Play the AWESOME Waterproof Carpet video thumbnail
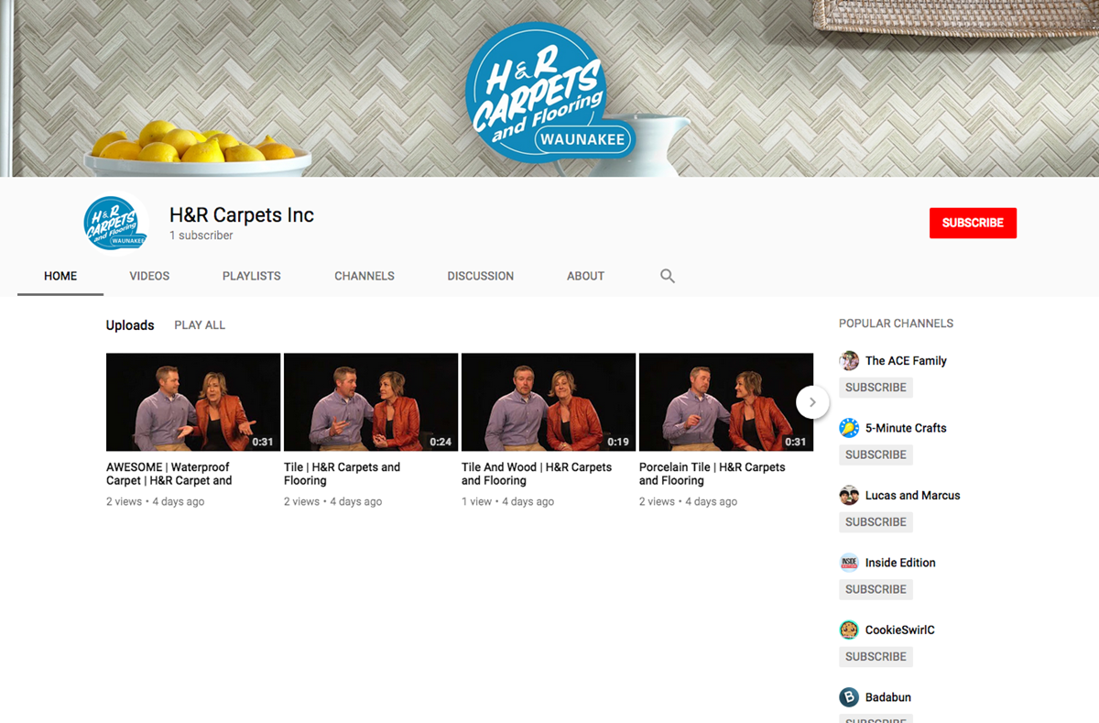Viewport: 1099px width, 723px height. 193,402
